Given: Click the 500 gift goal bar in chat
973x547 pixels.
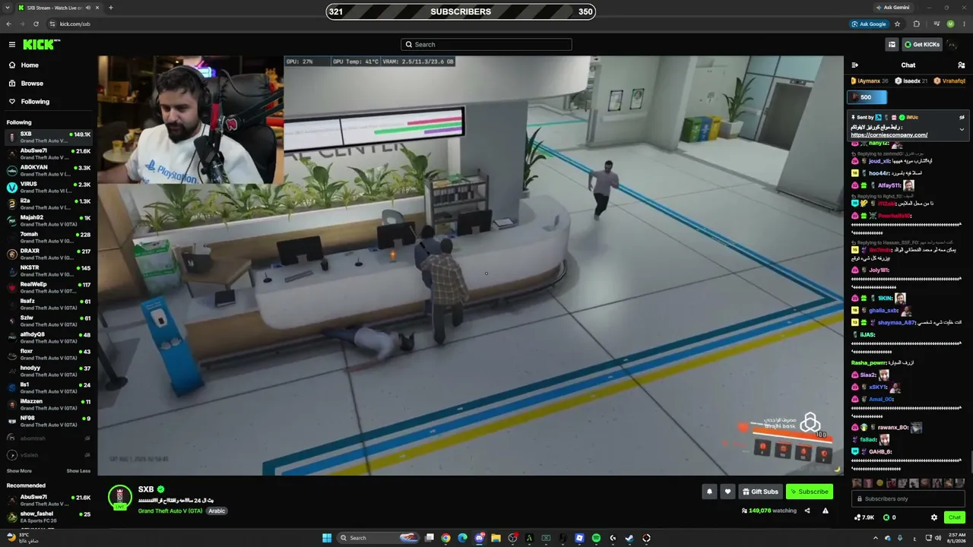Looking at the screenshot, I should click(867, 97).
